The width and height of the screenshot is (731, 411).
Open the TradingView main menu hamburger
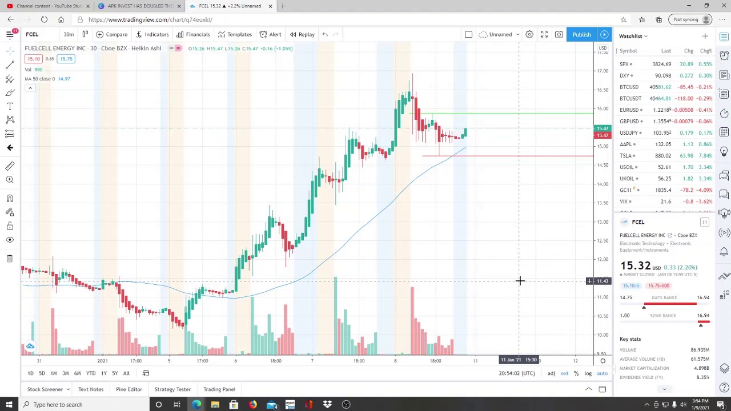[x=10, y=34]
